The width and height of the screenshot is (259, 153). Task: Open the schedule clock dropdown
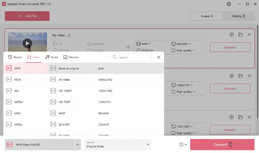183,144
